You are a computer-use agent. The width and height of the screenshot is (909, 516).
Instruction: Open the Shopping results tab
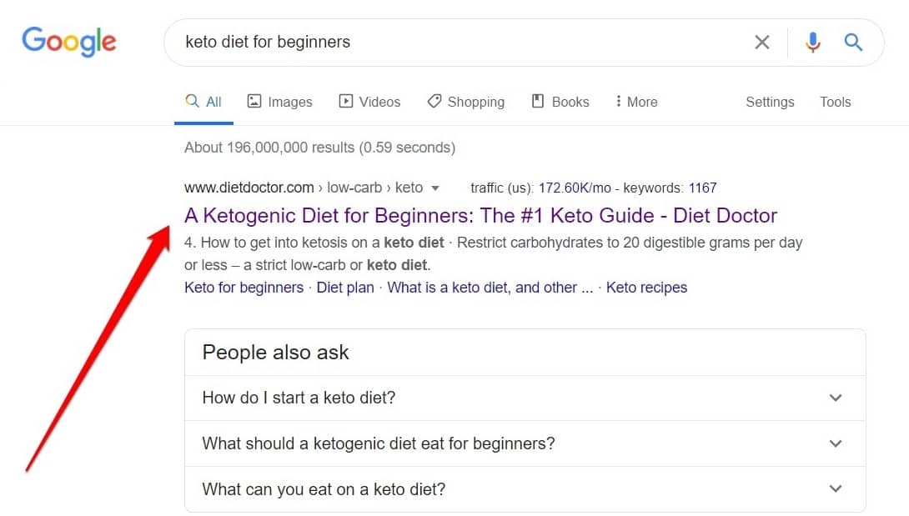point(465,102)
